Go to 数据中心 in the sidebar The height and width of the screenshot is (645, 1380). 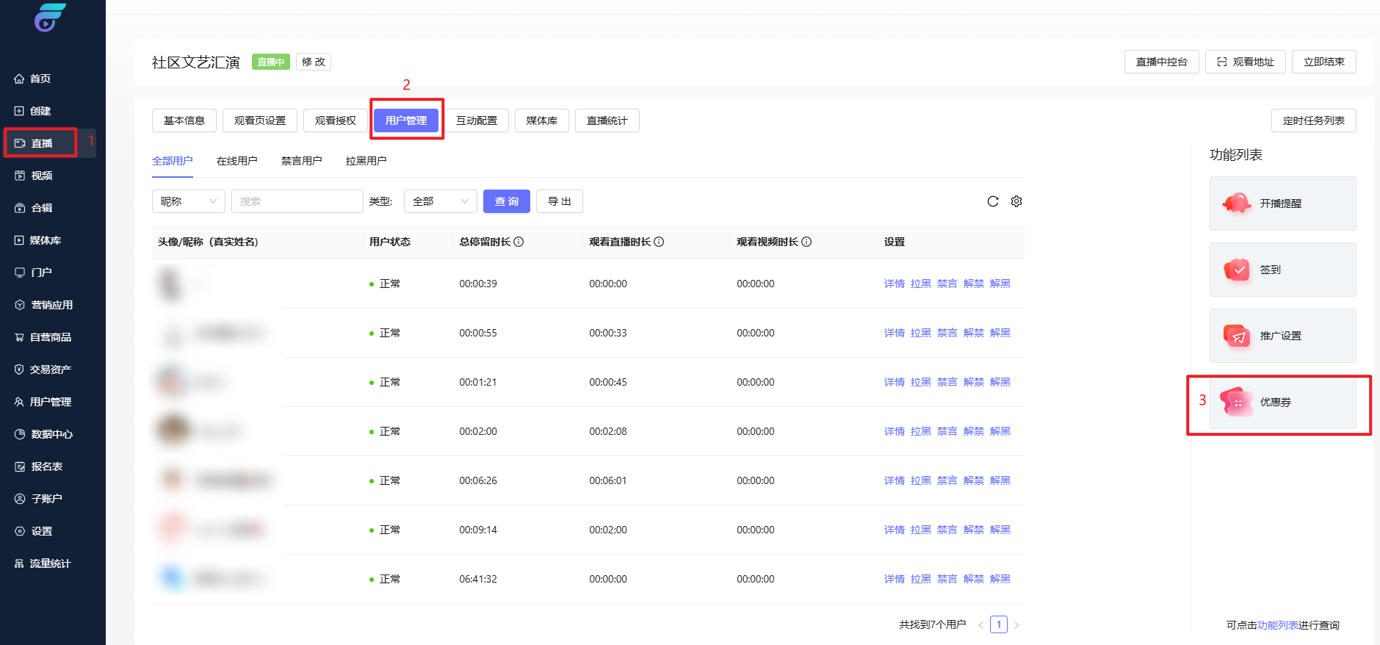(x=51, y=434)
